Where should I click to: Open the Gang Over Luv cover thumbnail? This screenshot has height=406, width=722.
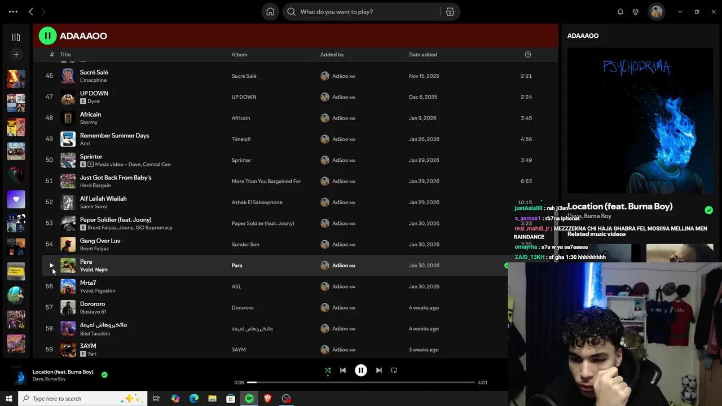point(68,244)
